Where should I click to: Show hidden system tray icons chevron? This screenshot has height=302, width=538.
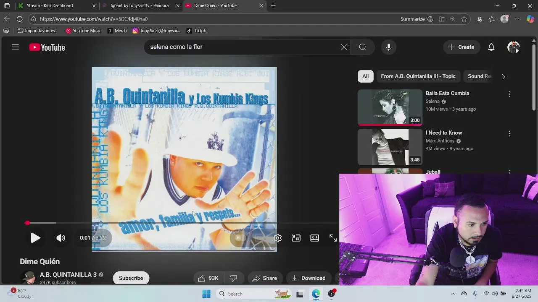pos(453,294)
